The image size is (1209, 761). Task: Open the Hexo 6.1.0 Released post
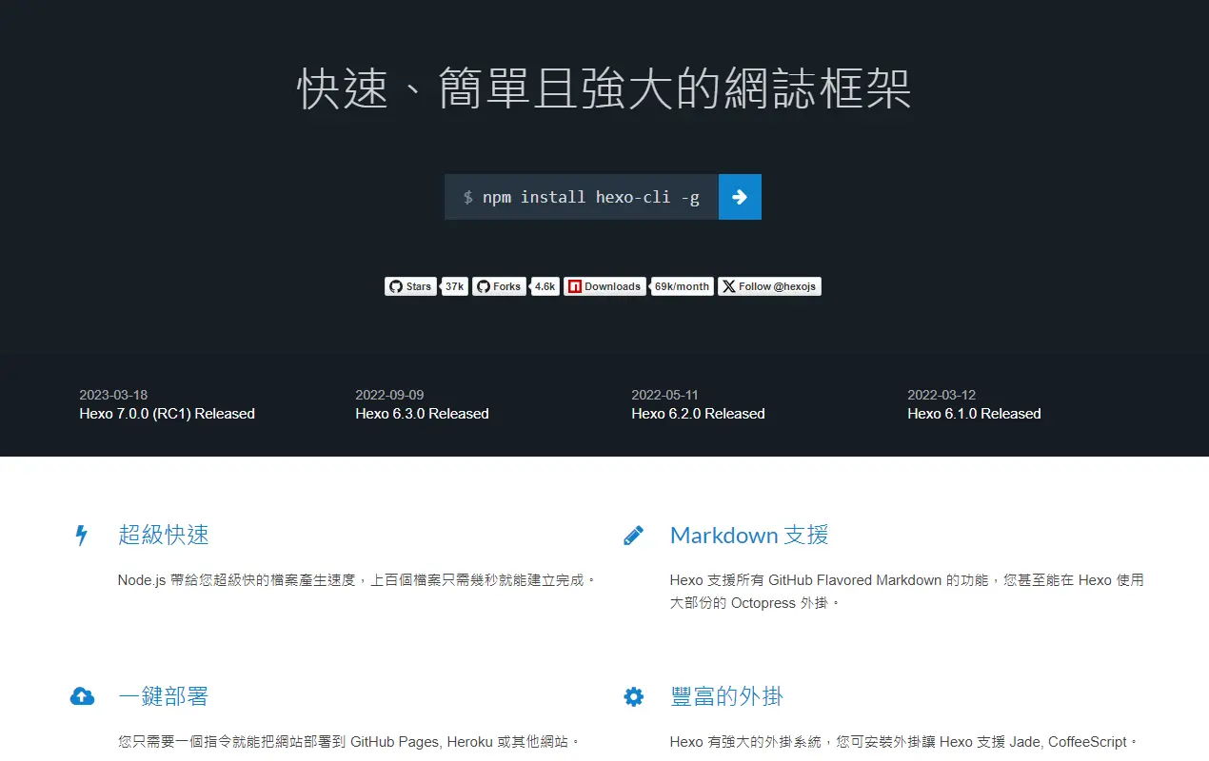974,414
